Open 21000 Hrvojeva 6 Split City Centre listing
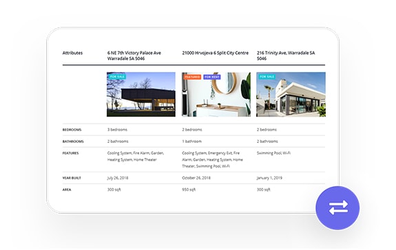 click(215, 53)
